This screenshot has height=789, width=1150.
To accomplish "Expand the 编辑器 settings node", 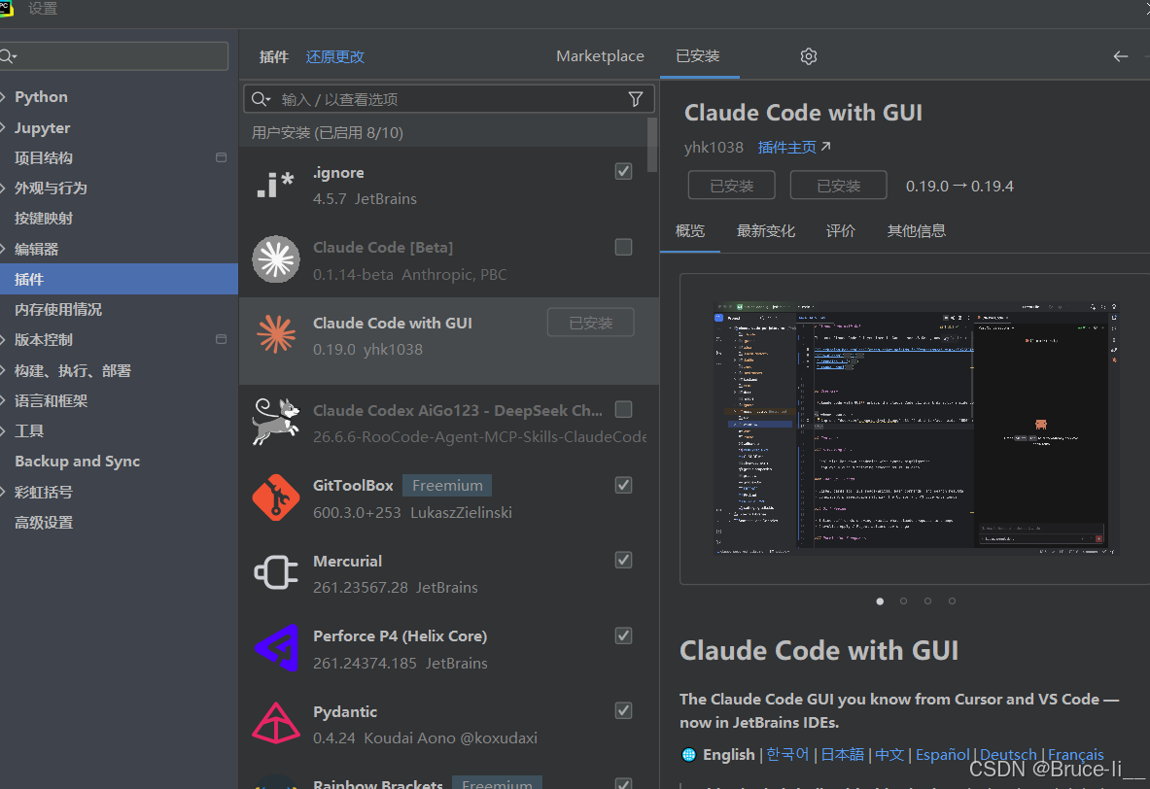I will click(x=4, y=249).
